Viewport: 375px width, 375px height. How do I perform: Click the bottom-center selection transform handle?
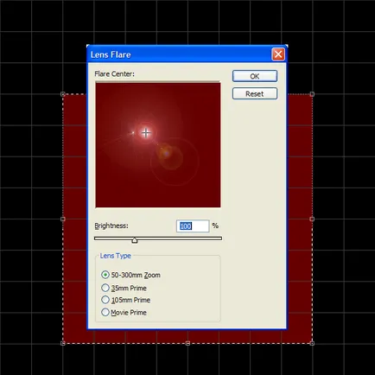[x=187, y=343]
